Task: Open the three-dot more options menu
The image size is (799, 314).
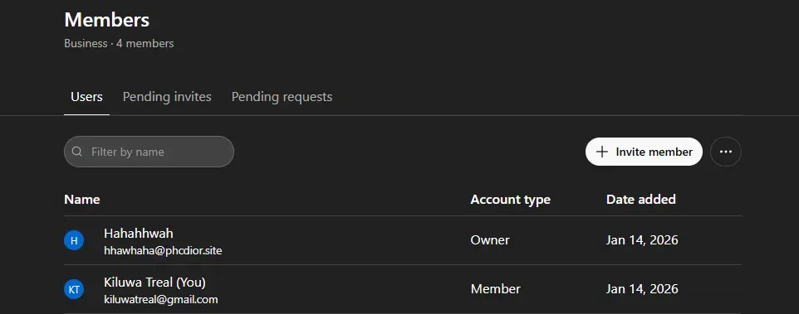Action: pyautogui.click(x=726, y=152)
